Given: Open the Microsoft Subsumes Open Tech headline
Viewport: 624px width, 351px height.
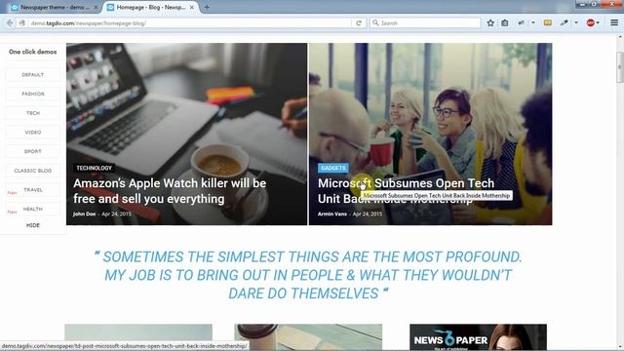Looking at the screenshot, I should click(x=406, y=191).
